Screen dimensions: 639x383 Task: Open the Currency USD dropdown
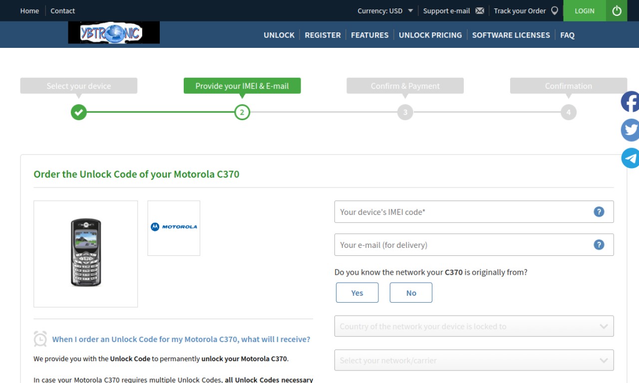(x=385, y=10)
